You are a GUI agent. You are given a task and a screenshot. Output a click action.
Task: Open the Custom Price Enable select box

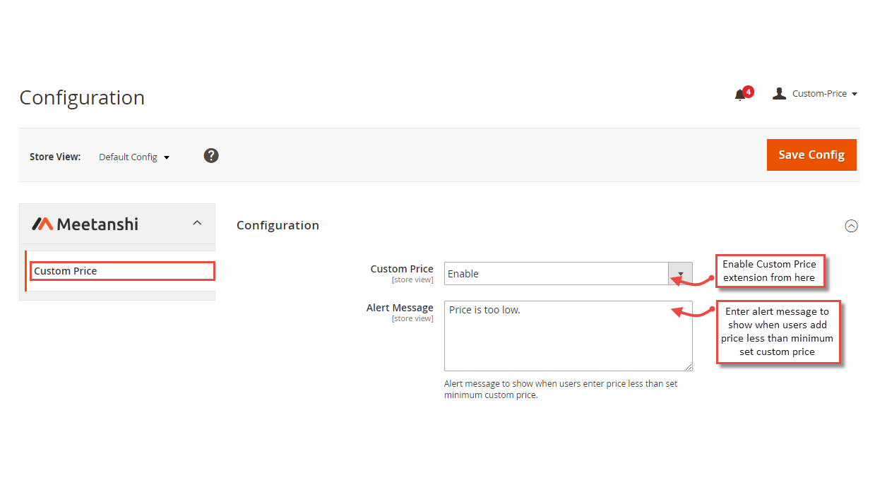pyautogui.click(x=568, y=274)
